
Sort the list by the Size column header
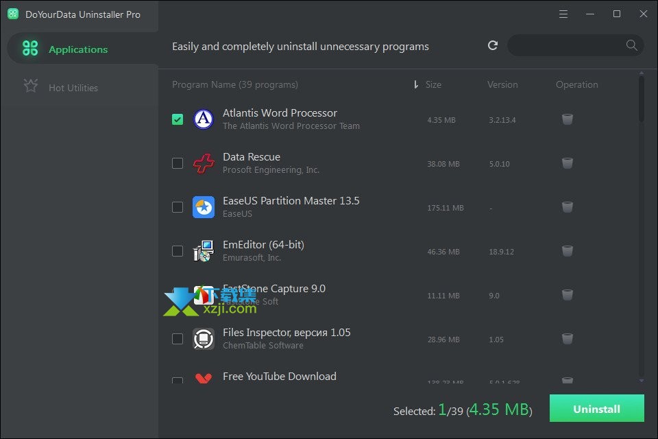click(x=433, y=84)
